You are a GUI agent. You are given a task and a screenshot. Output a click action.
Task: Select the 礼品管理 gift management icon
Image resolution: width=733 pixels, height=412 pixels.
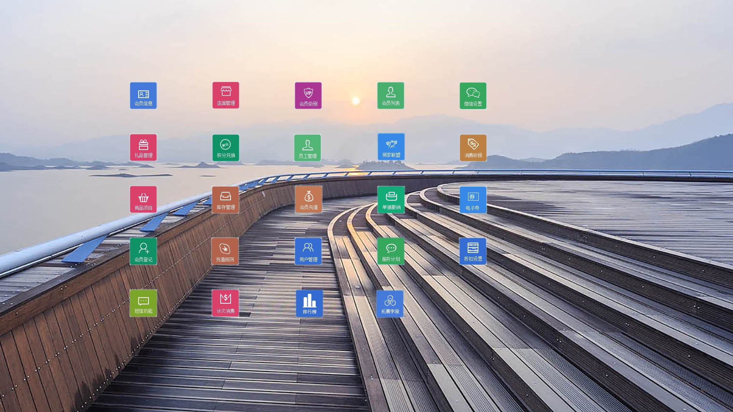tap(143, 148)
